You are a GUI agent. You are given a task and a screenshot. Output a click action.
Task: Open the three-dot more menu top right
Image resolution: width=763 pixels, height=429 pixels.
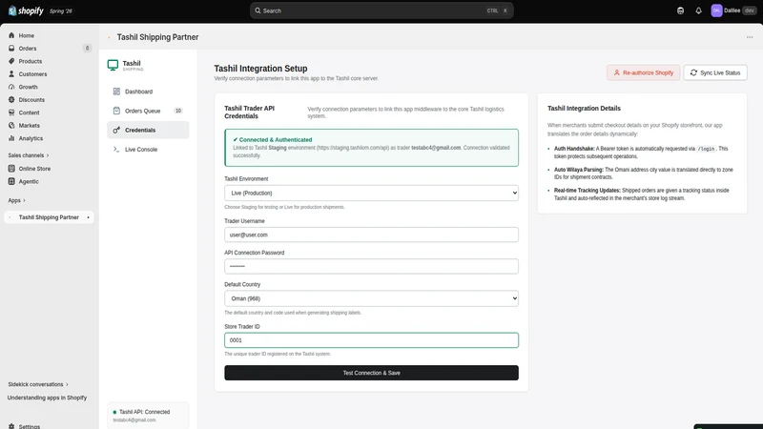tap(750, 37)
